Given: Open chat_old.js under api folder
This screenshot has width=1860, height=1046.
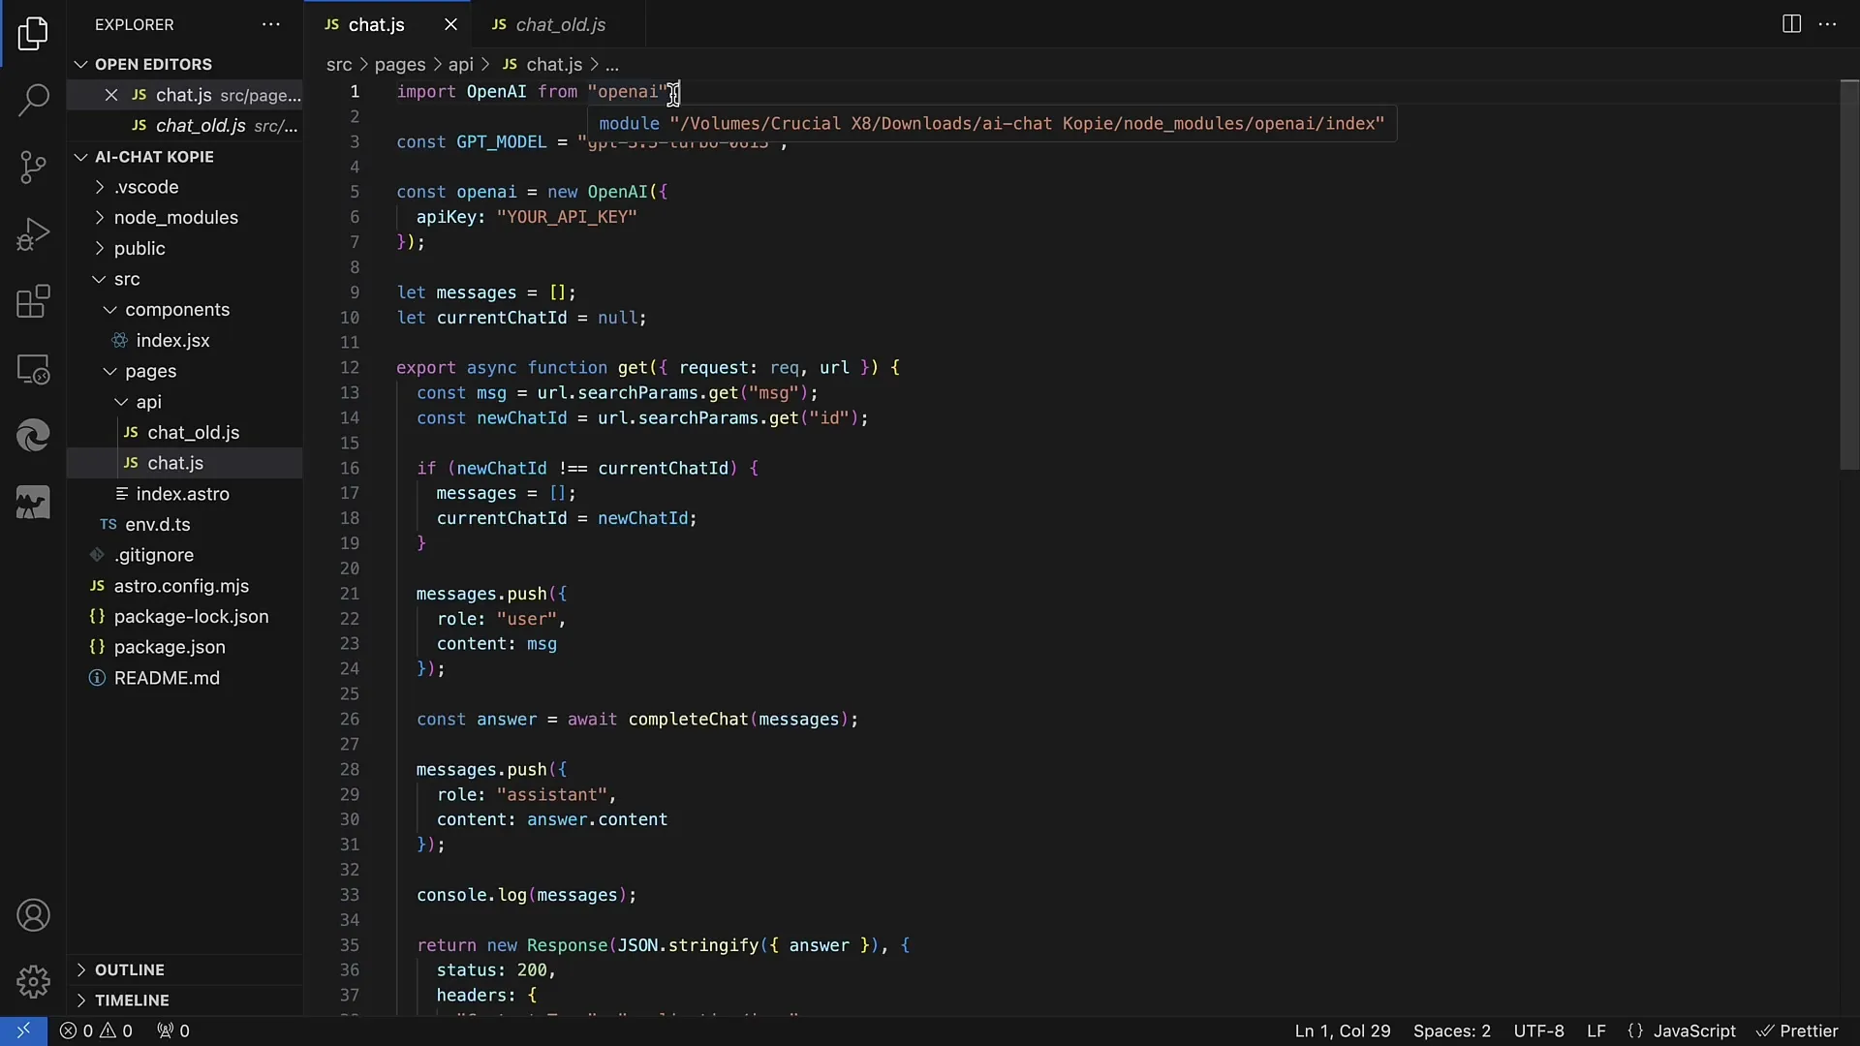Looking at the screenshot, I should point(184,433).
